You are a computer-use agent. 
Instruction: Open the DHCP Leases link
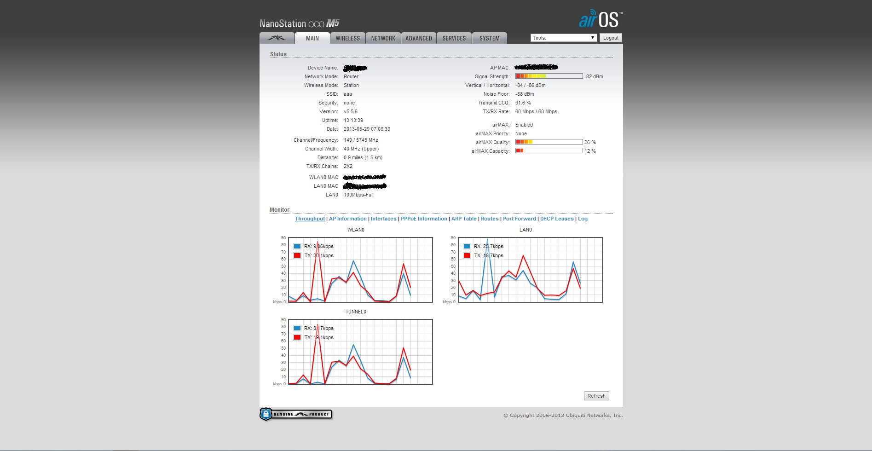(x=557, y=219)
